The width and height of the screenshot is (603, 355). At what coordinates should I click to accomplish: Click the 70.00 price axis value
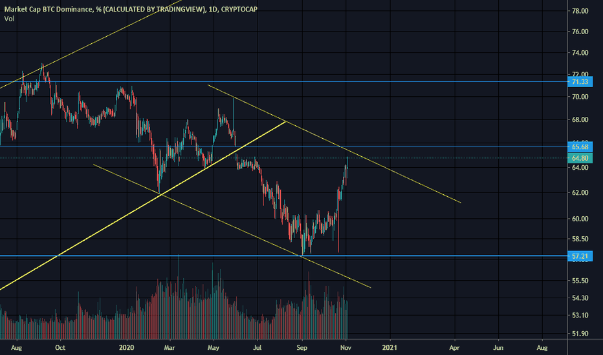click(x=580, y=97)
